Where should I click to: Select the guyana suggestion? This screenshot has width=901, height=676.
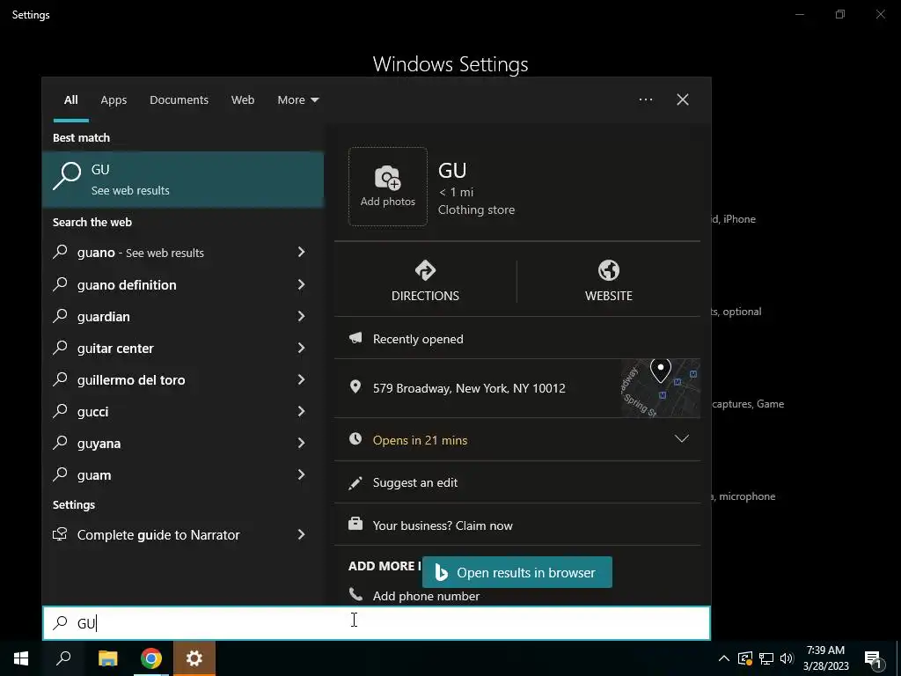coord(183,443)
